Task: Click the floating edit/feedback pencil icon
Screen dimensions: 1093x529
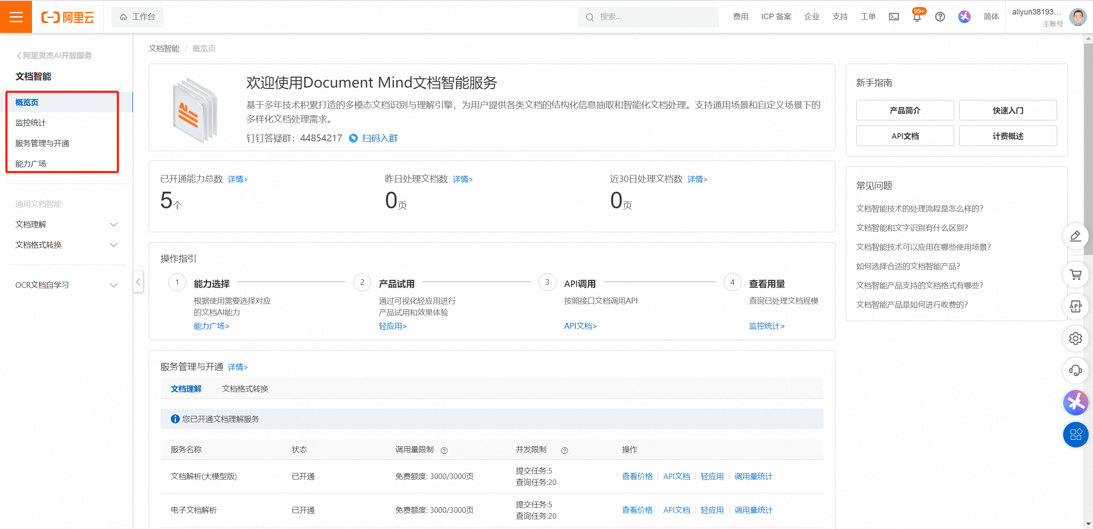Action: coord(1075,236)
